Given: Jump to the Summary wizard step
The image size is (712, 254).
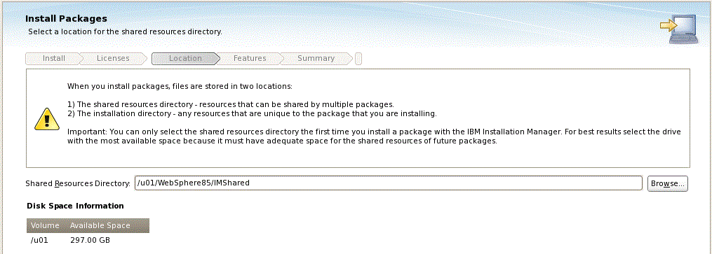Looking at the screenshot, I should click(x=316, y=58).
